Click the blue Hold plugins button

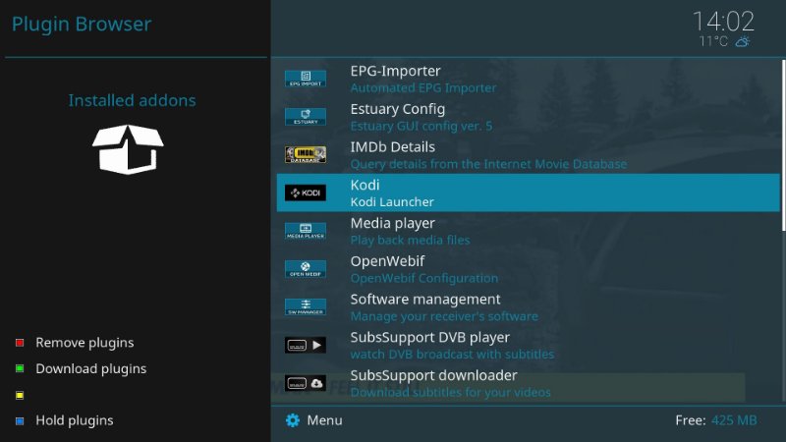click(x=20, y=420)
